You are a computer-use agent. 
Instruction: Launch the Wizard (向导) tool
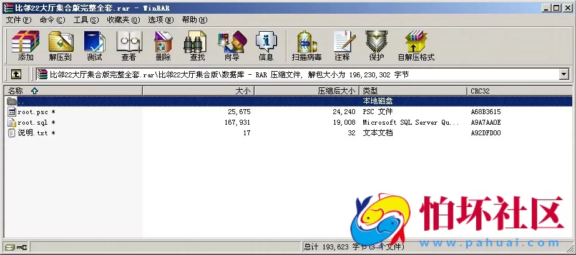point(232,46)
